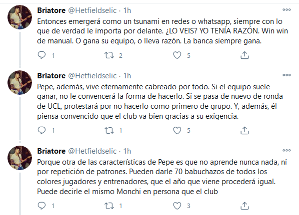Screen dimensions: 299x215
Task: Open Briatore's profile from first tweet name
Action: click(51, 10)
